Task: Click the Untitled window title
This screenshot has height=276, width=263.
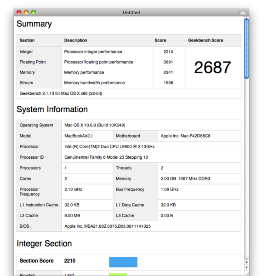Action: [x=131, y=12]
